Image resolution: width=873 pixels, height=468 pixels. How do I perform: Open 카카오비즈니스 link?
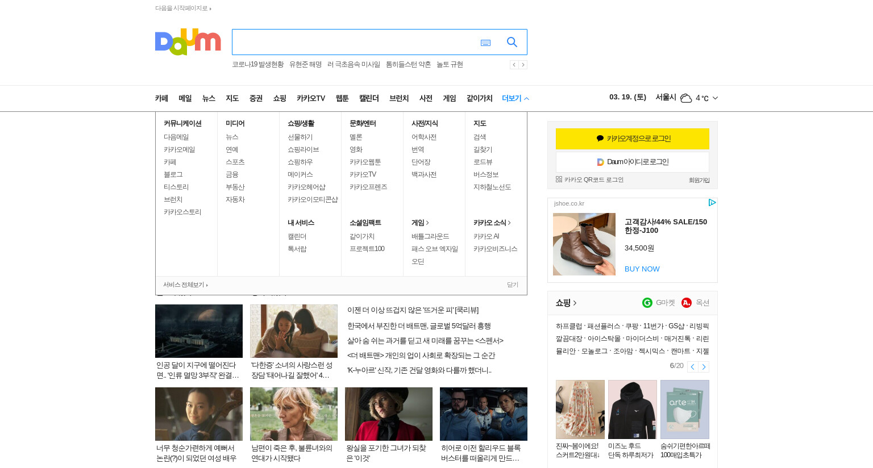point(496,249)
